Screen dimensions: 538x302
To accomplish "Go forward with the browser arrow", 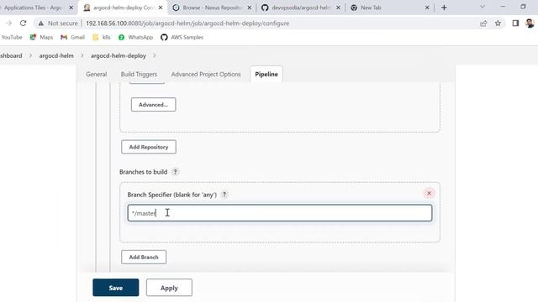I will (8, 23).
